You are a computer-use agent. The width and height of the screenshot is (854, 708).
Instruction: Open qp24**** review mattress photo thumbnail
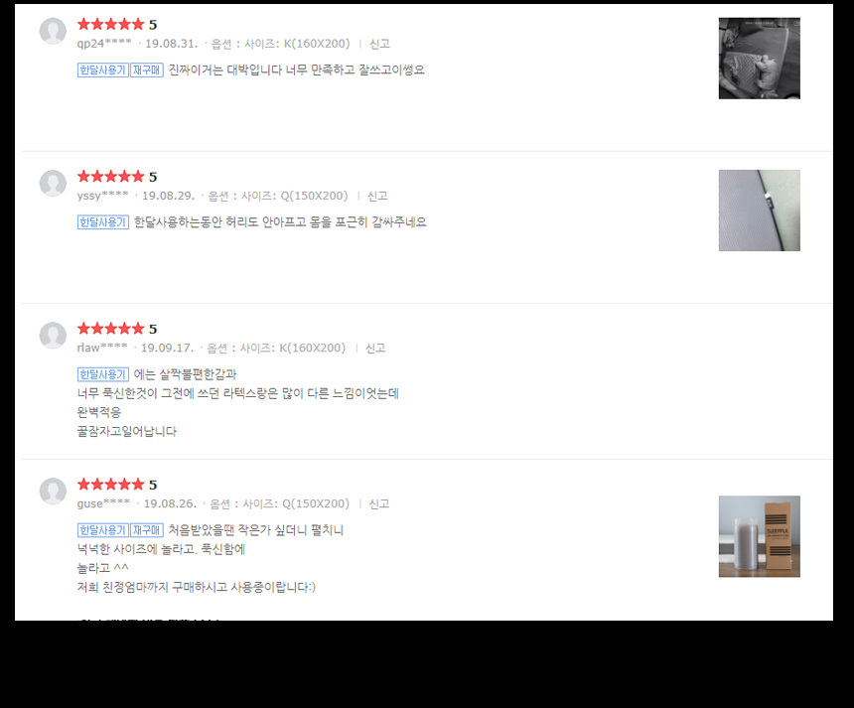pyautogui.click(x=760, y=59)
